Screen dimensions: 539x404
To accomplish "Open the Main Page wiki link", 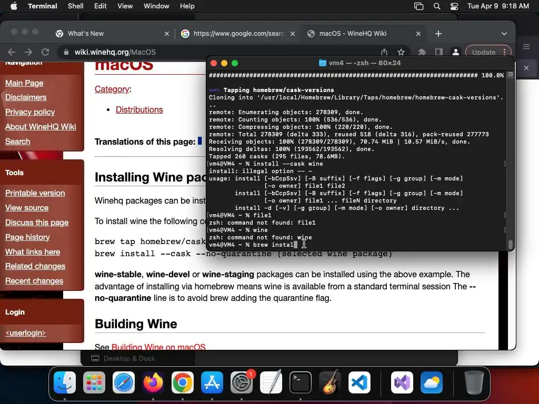I will [24, 83].
